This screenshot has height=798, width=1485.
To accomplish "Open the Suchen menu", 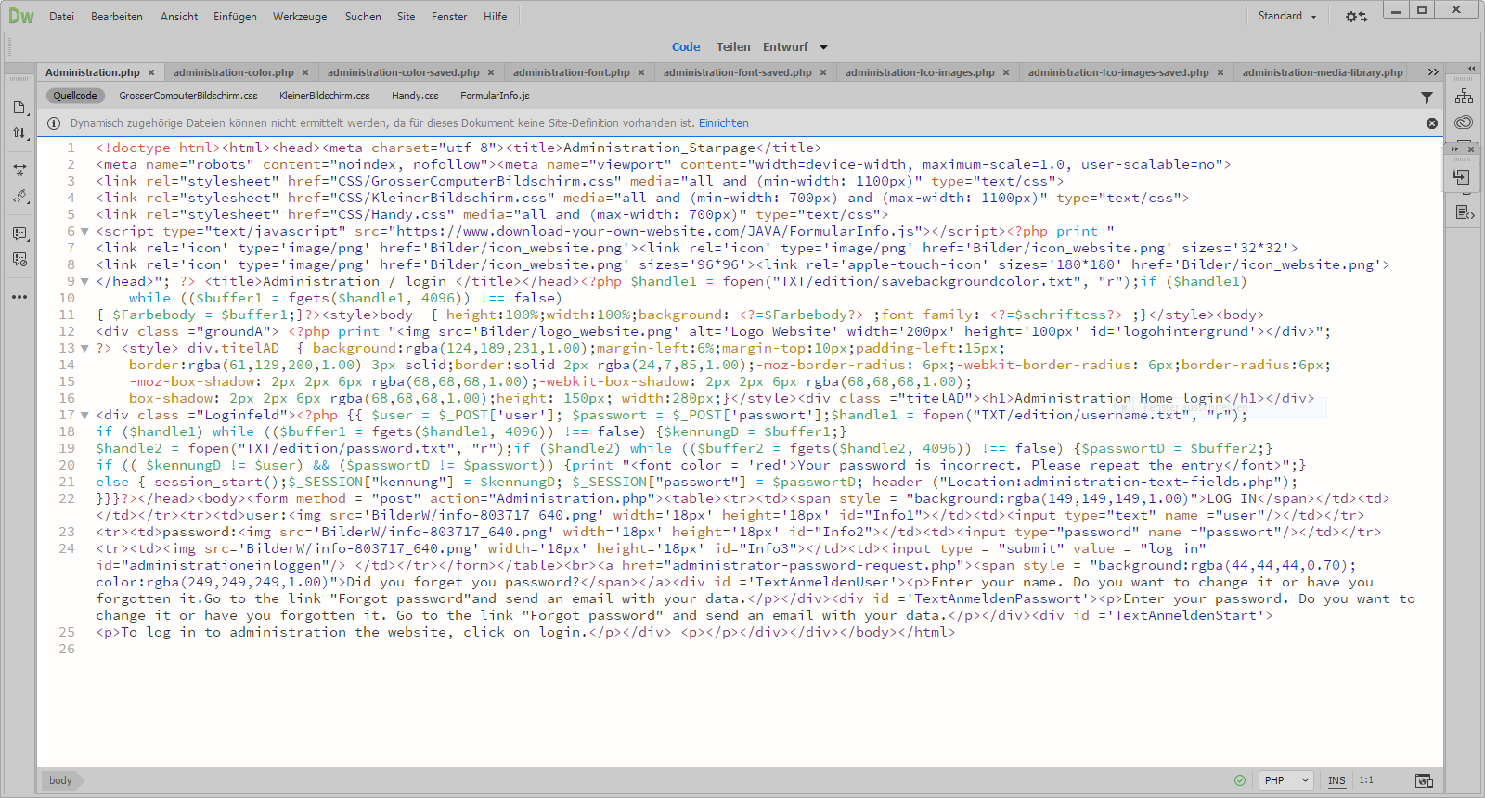I will [363, 17].
